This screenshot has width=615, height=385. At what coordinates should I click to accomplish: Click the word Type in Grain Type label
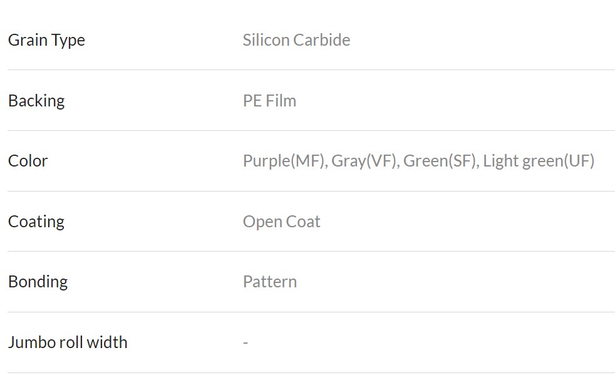pyautogui.click(x=68, y=41)
